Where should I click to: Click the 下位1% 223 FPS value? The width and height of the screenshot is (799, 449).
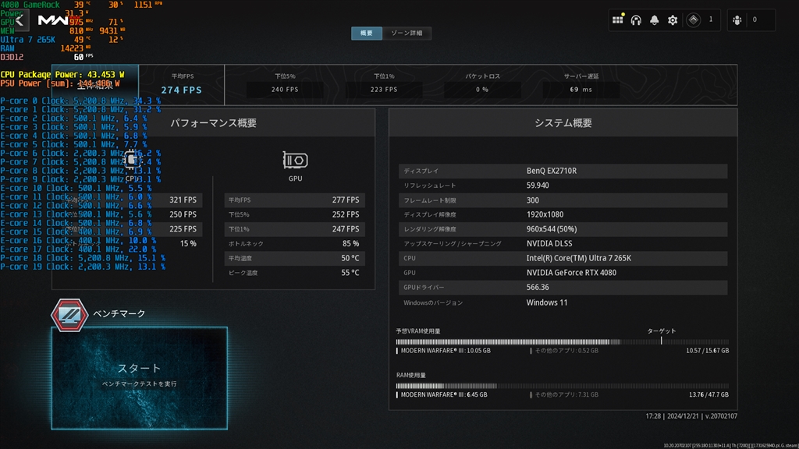(384, 90)
